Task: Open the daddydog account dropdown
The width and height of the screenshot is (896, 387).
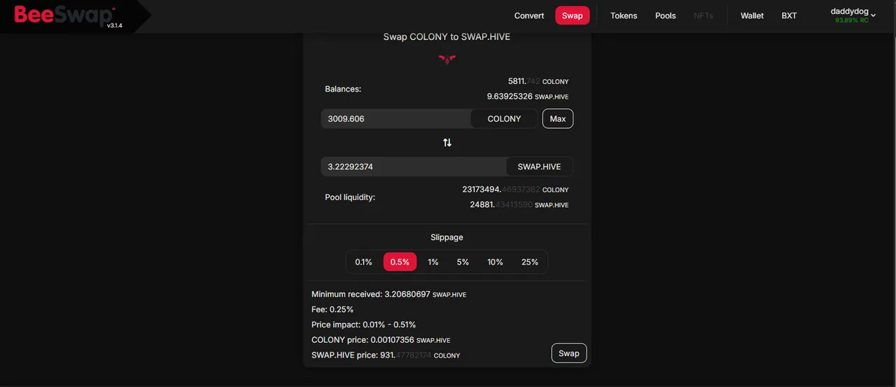Action: [x=853, y=15]
